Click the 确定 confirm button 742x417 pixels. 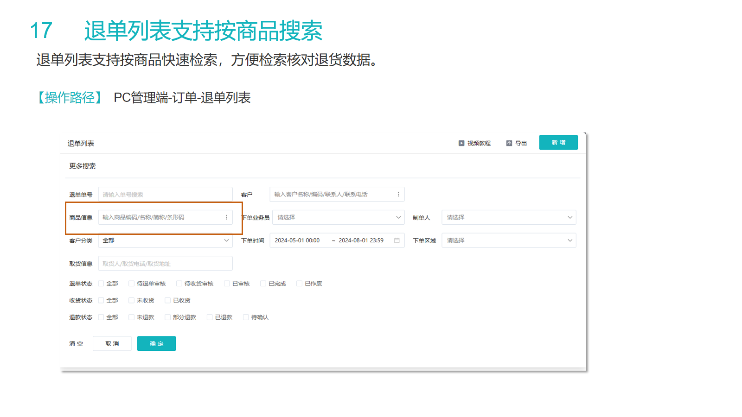point(157,344)
